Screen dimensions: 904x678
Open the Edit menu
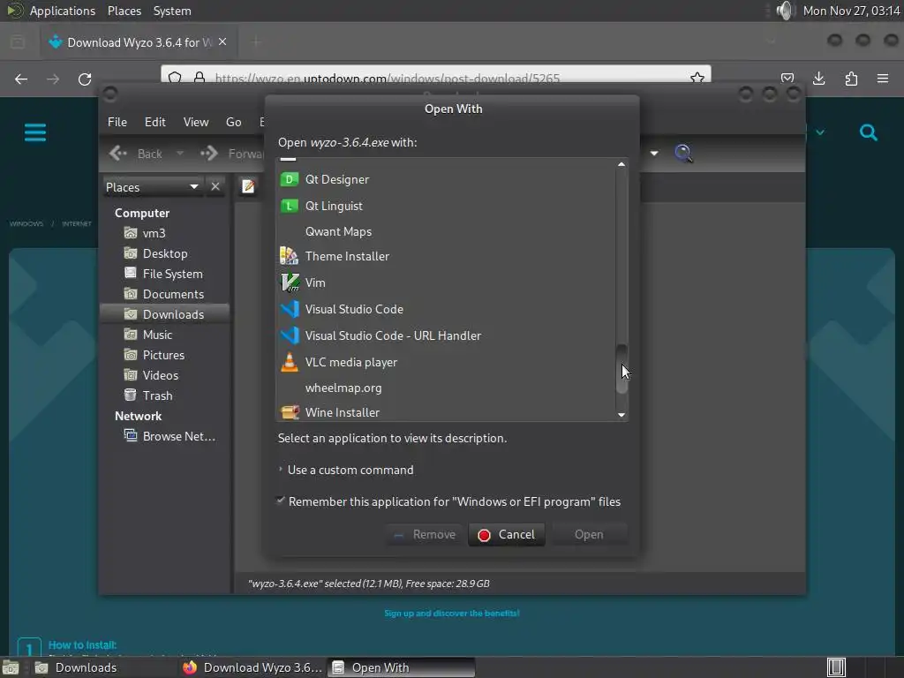tap(154, 122)
